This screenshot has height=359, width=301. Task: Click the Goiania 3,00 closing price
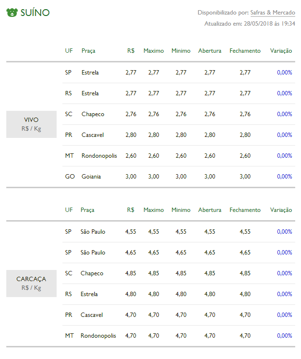(x=245, y=177)
